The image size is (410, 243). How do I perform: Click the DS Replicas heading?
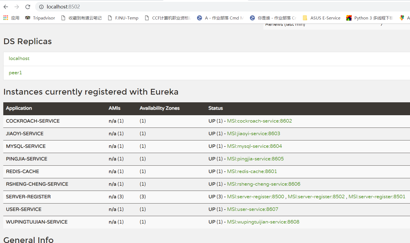coord(28,41)
